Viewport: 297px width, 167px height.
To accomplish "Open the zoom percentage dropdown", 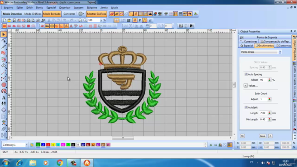I will coord(101,20).
